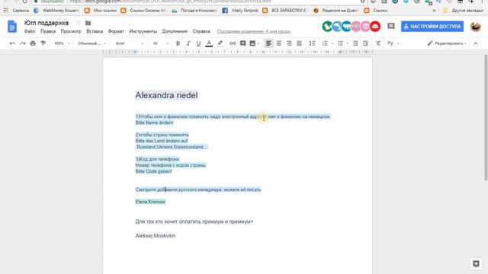Open the Инструменты menu
488x274 pixels.
[x=143, y=31]
